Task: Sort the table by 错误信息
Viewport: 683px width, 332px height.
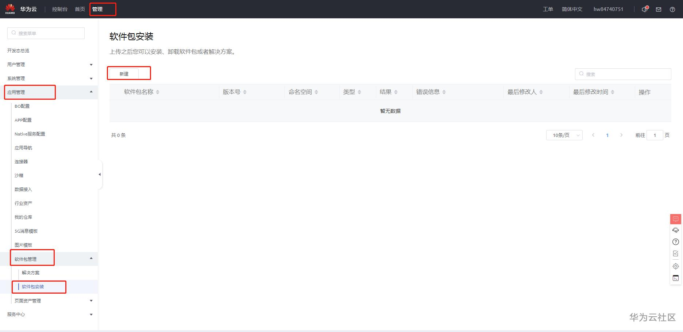Action: [444, 92]
